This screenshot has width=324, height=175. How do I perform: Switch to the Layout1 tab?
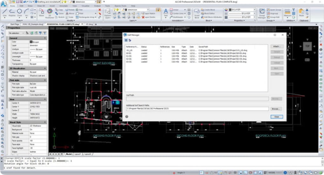[78, 154]
